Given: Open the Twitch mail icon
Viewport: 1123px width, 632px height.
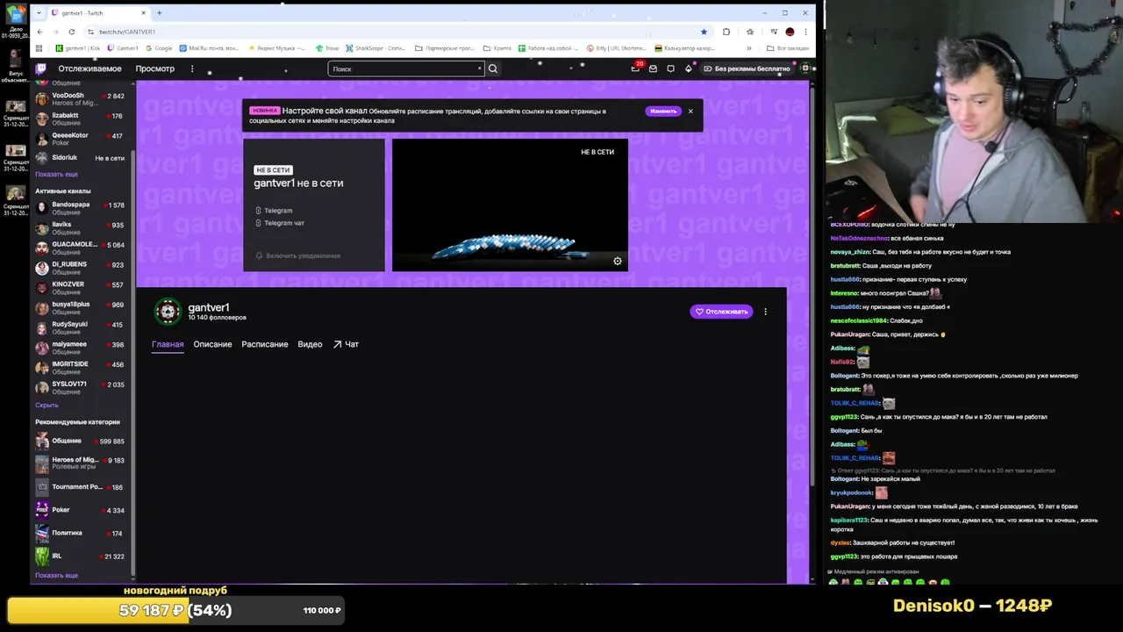Looking at the screenshot, I should click(x=654, y=68).
